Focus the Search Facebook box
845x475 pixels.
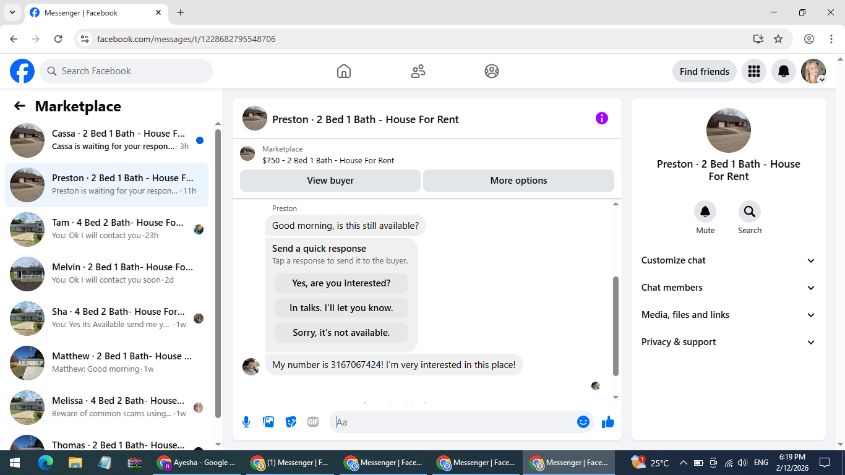(126, 71)
